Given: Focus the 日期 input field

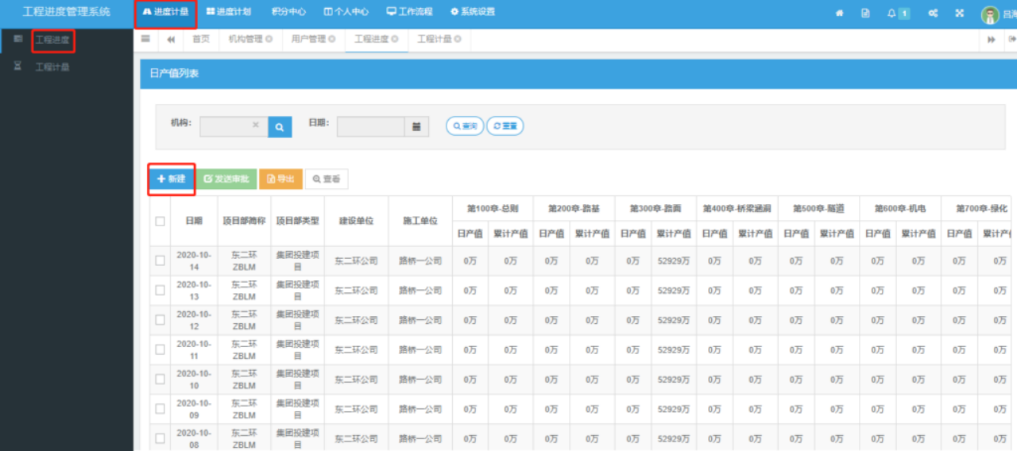Looking at the screenshot, I should 371,125.
